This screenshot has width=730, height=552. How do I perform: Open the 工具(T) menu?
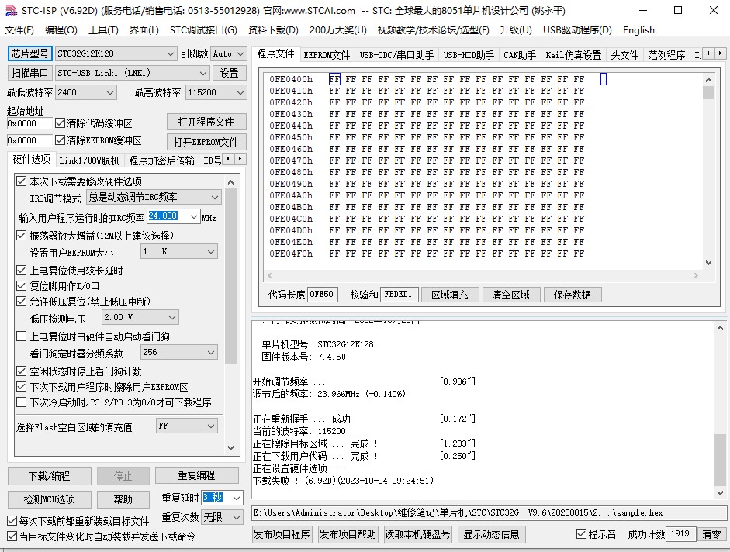click(x=103, y=30)
